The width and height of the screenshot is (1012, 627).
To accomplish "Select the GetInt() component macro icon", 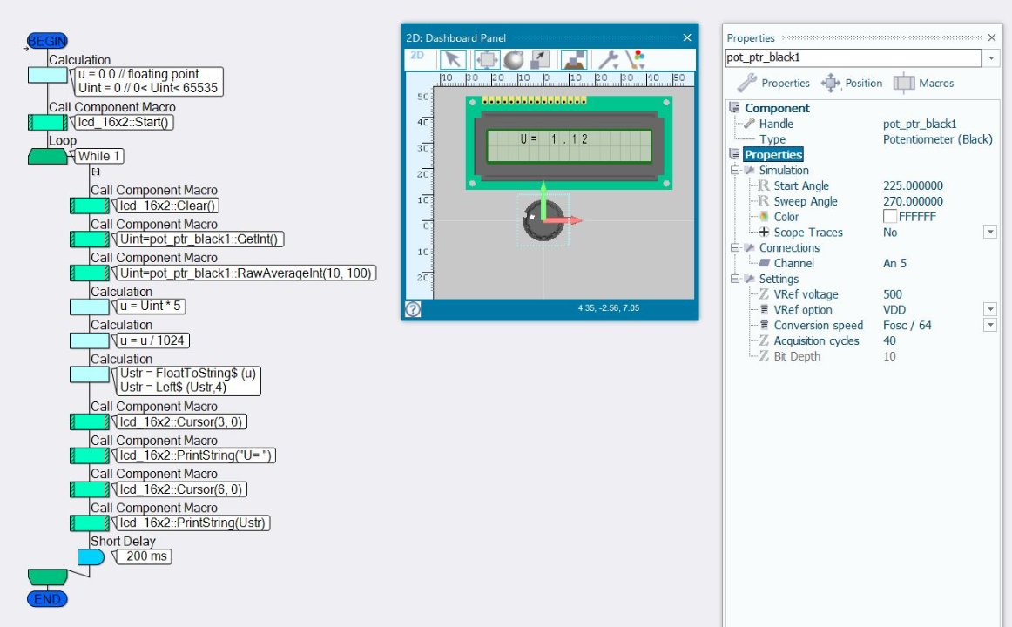I will [x=89, y=239].
